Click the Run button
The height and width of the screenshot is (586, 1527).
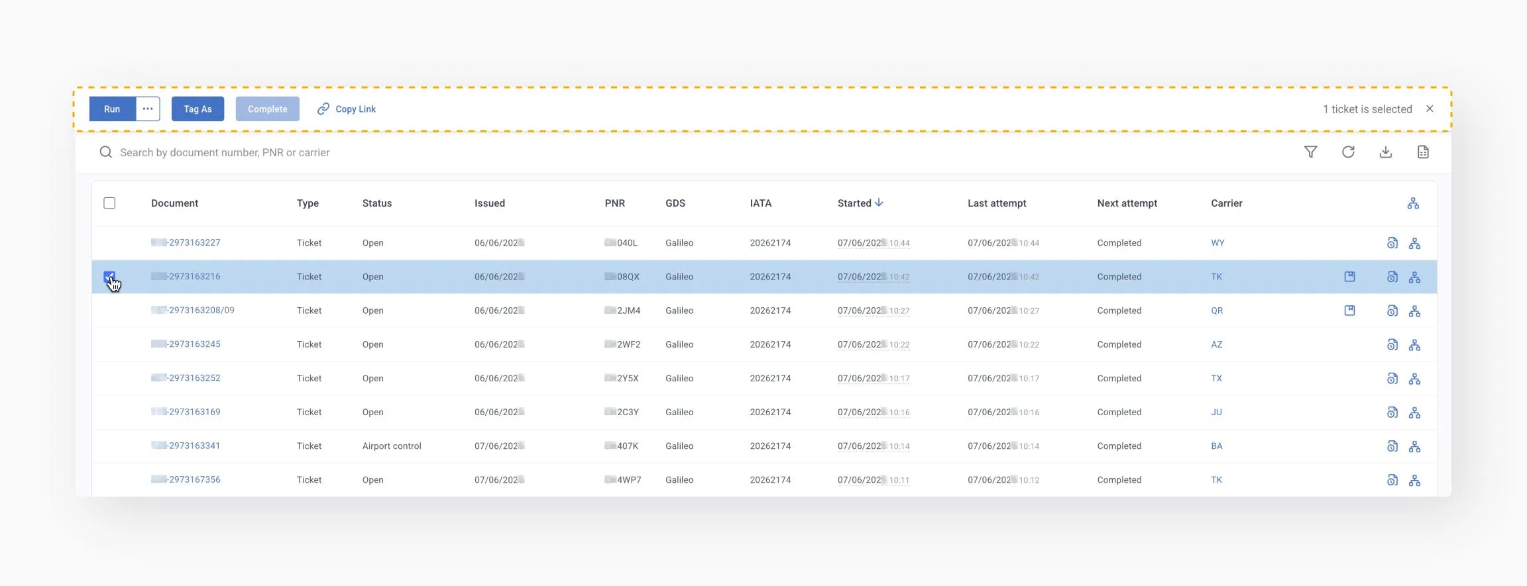112,109
